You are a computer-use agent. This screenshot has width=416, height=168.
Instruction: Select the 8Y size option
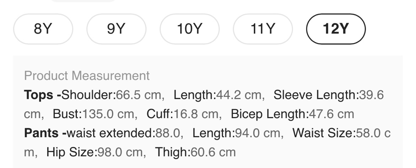pyautogui.click(x=43, y=29)
